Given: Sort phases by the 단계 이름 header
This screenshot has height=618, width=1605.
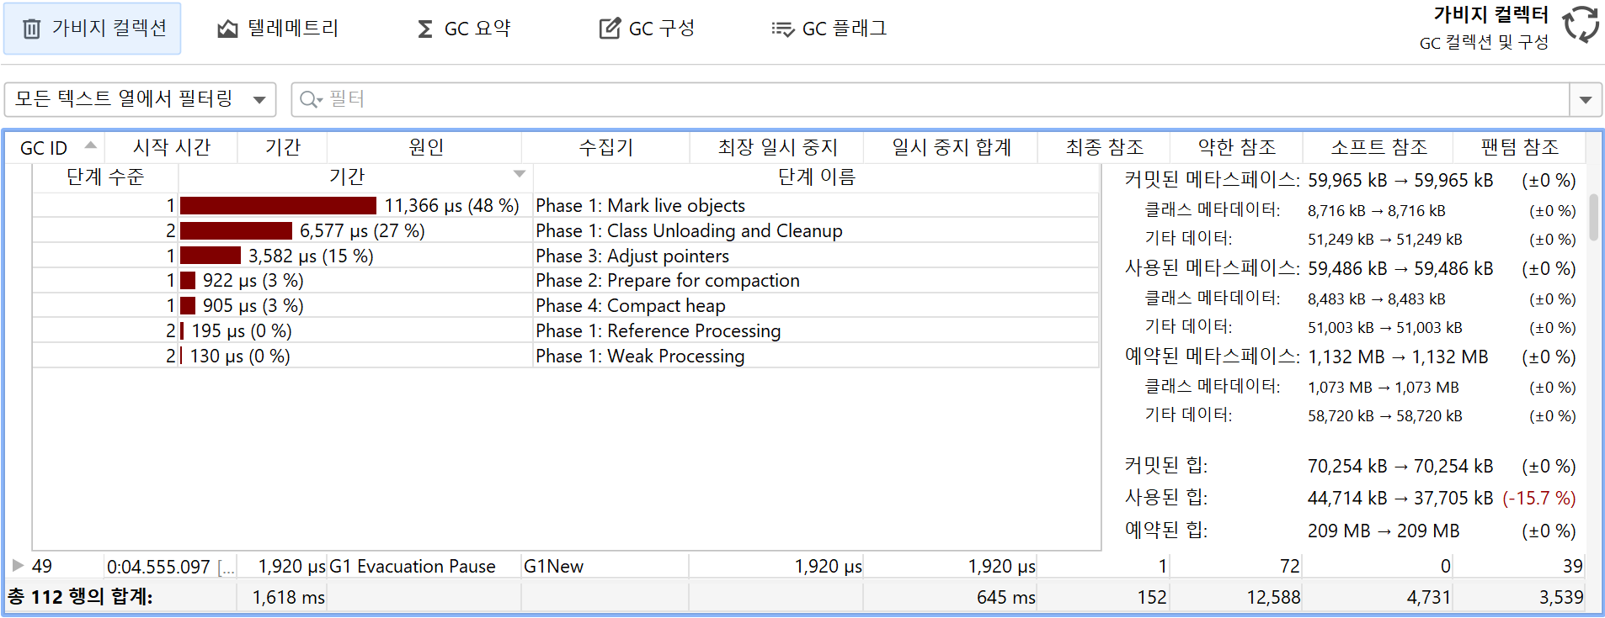Looking at the screenshot, I should point(816,177).
